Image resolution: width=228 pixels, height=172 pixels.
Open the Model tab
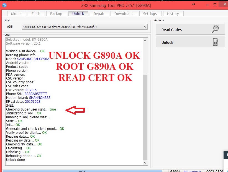pyautogui.click(x=16, y=14)
